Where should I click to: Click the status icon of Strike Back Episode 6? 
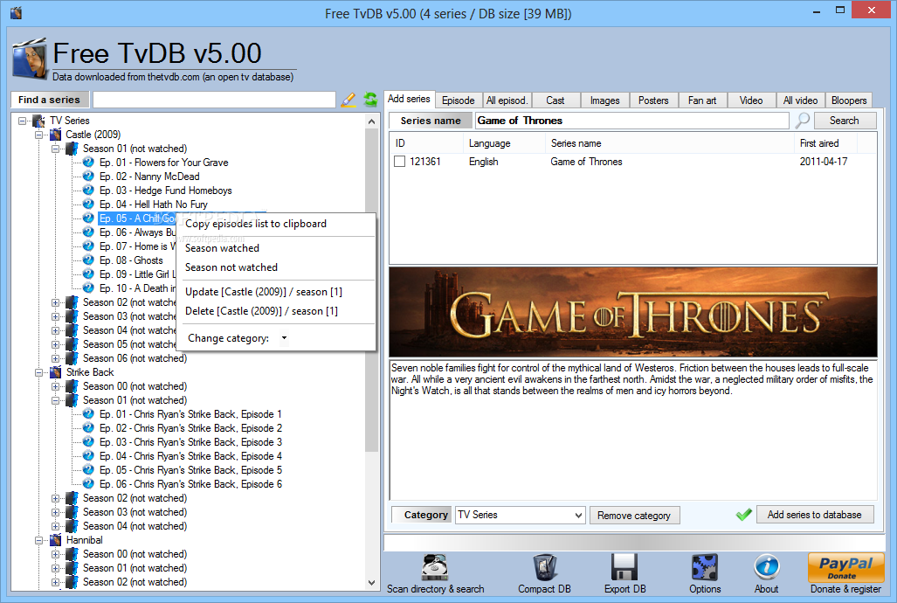tap(88, 484)
